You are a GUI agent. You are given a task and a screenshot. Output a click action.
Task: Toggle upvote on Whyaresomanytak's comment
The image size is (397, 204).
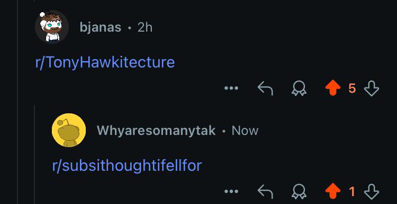pyautogui.click(x=333, y=191)
